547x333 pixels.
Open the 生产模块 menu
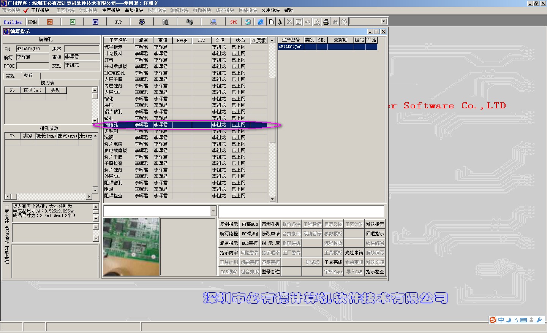pos(111,10)
